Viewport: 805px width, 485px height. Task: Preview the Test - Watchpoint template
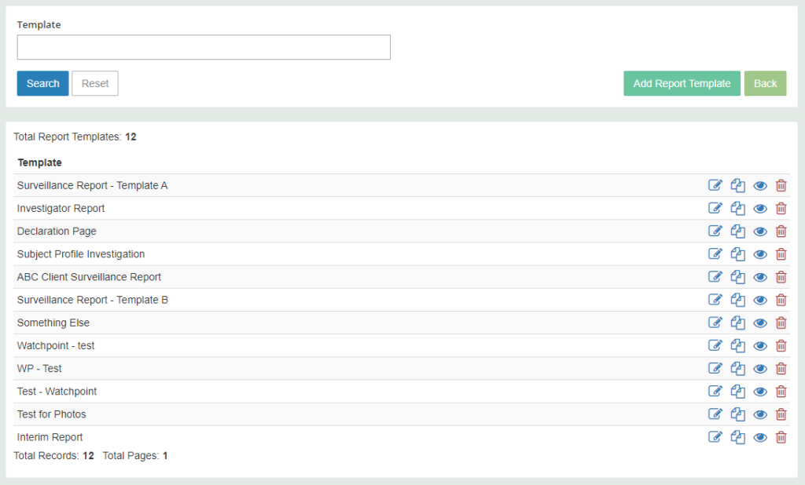(759, 391)
